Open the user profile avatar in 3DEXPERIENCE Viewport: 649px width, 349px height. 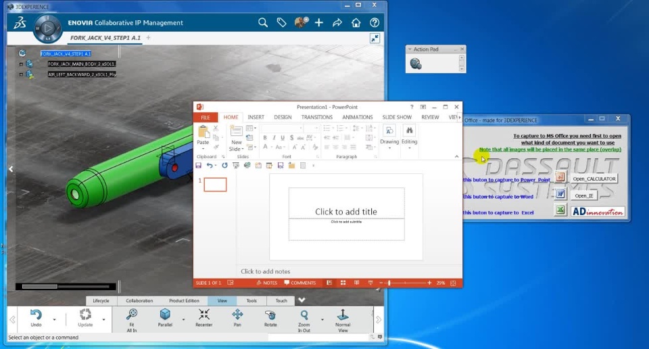(x=301, y=22)
